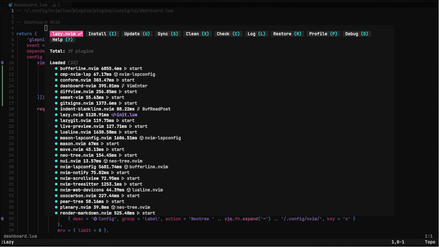Viewport: 439px width, 247px height.
Task: Click the package icon next to cmp-nvim-lsp
Action: click(x=116, y=74)
